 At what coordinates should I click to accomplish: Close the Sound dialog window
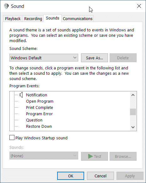tap(139, 6)
